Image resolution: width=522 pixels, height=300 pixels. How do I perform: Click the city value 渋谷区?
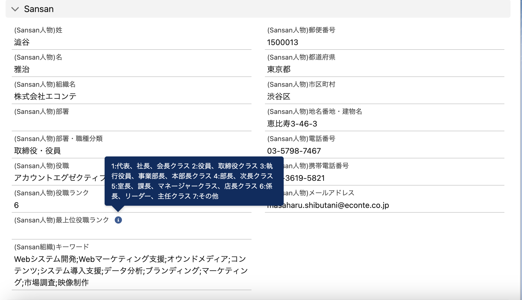[279, 97]
